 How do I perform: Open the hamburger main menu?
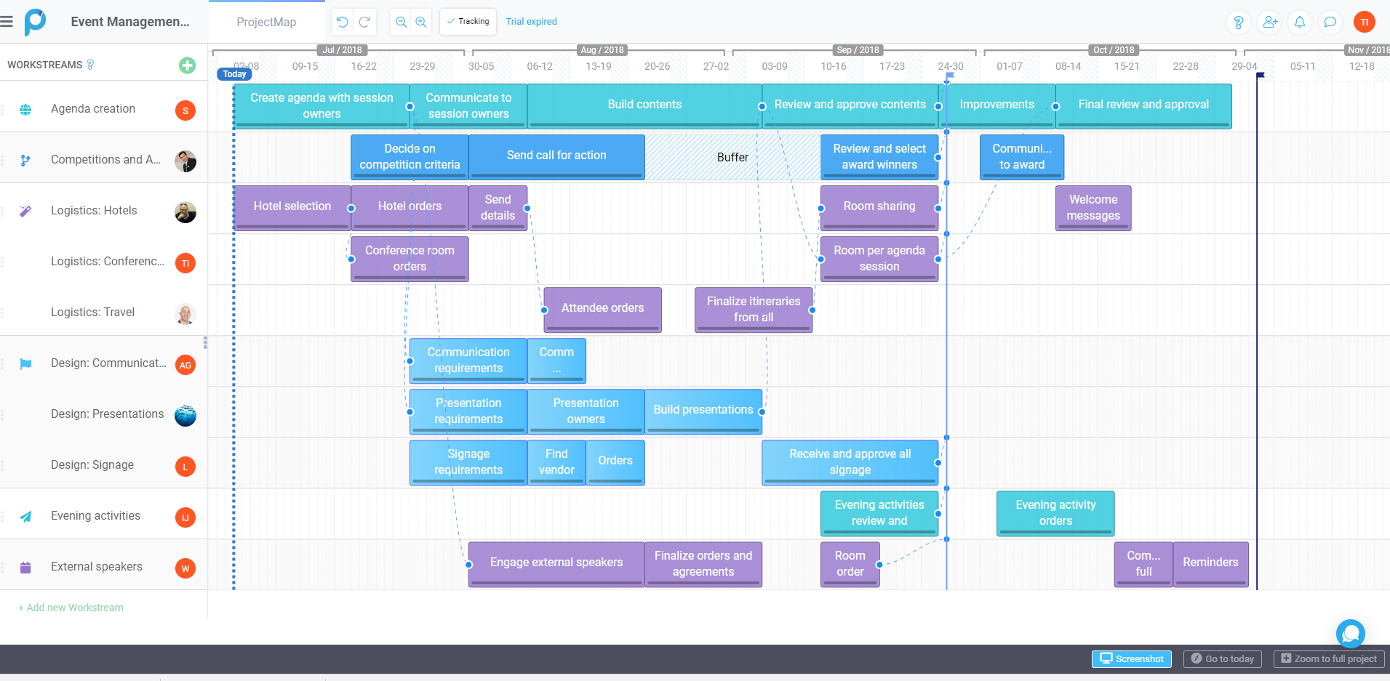7,22
